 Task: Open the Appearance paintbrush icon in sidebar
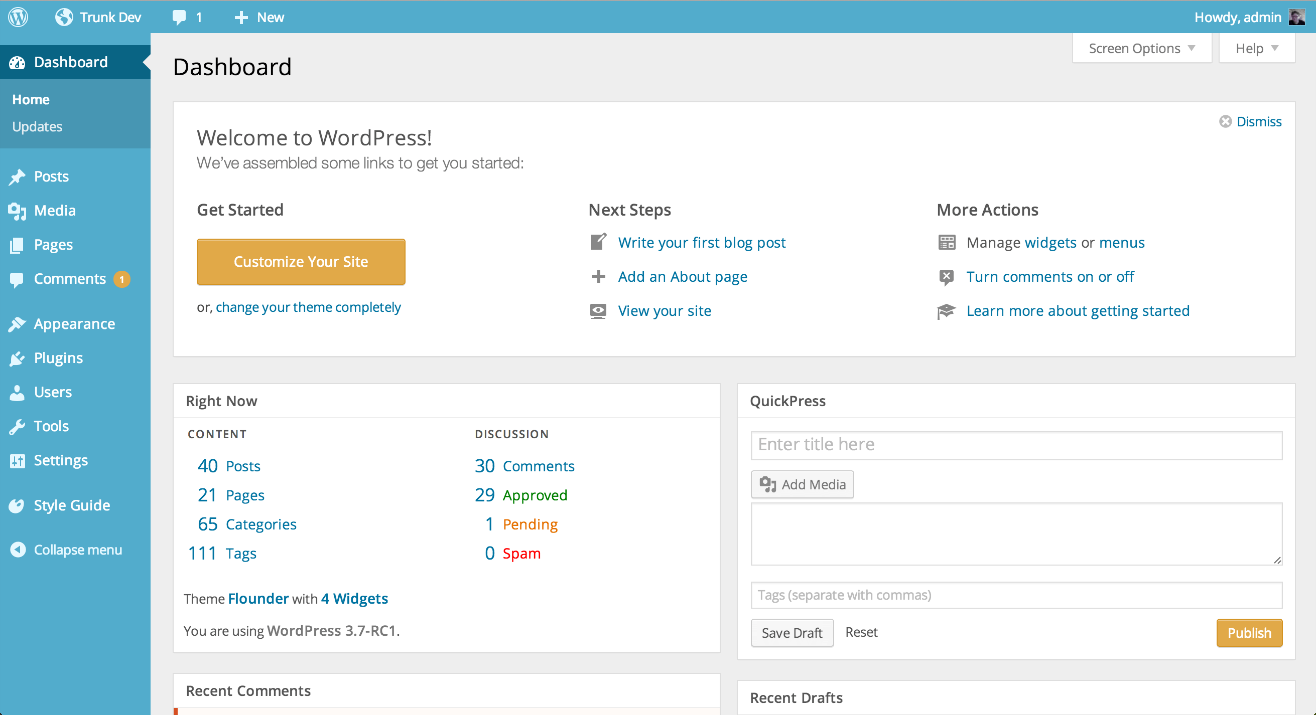[17, 324]
